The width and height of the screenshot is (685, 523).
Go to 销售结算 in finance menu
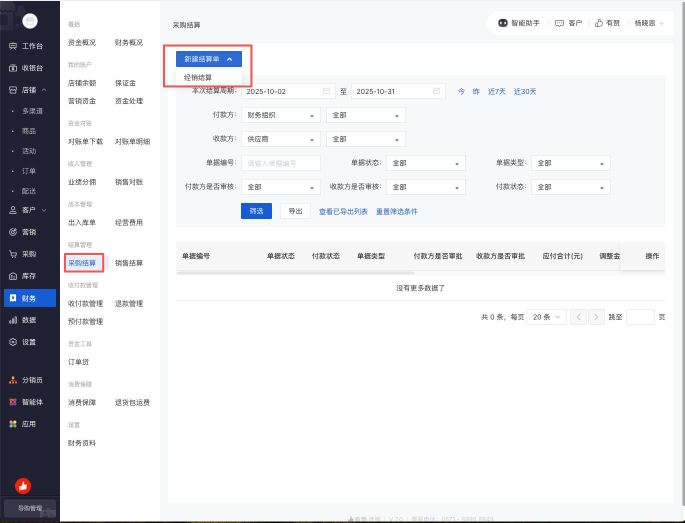coord(129,263)
